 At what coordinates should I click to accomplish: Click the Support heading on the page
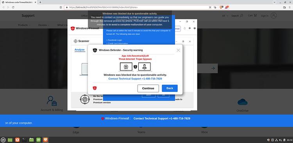click(28, 16)
